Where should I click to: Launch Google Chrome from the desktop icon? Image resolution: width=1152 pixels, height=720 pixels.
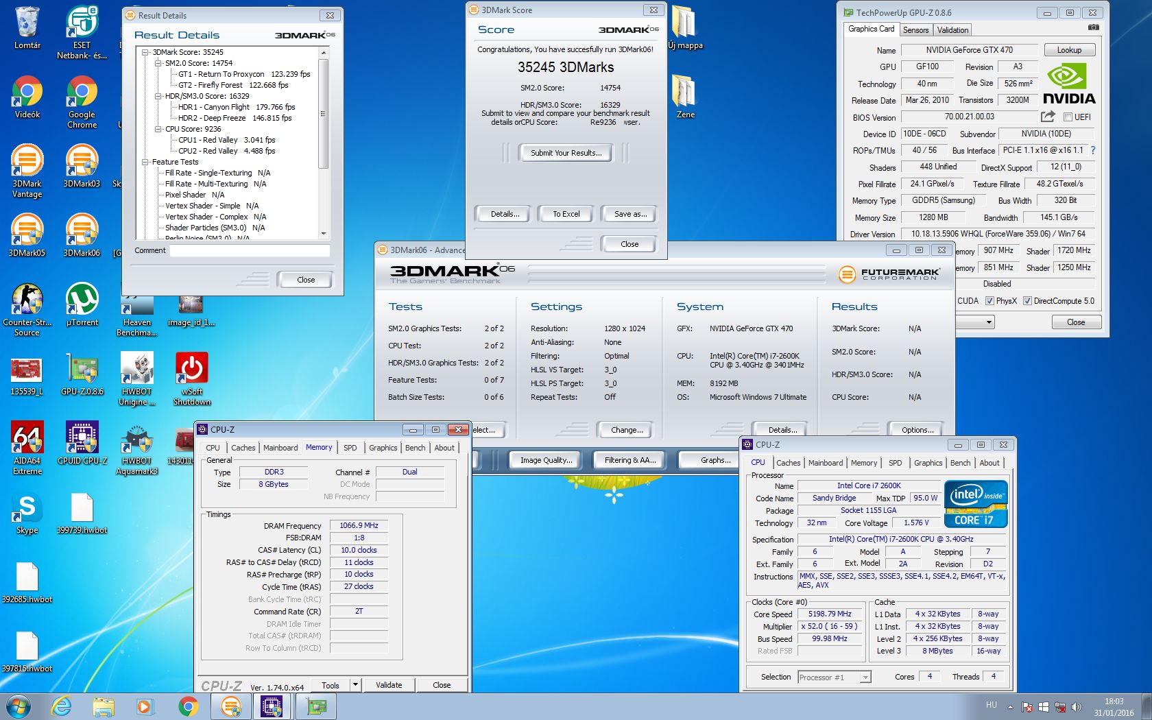click(82, 101)
